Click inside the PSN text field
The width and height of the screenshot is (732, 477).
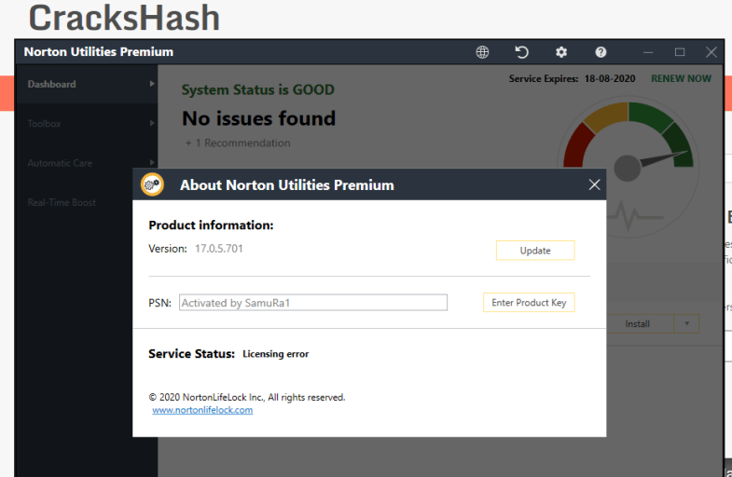pyautogui.click(x=312, y=303)
